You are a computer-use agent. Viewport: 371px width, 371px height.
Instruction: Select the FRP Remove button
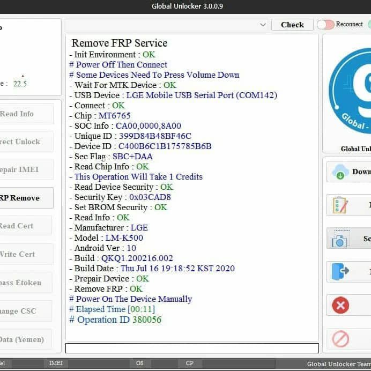(x=26, y=198)
